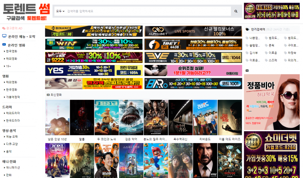The height and width of the screenshot is (178, 303).
Task: Click the tag icon beside 나쁜엄...
Action: (x=247, y=38)
